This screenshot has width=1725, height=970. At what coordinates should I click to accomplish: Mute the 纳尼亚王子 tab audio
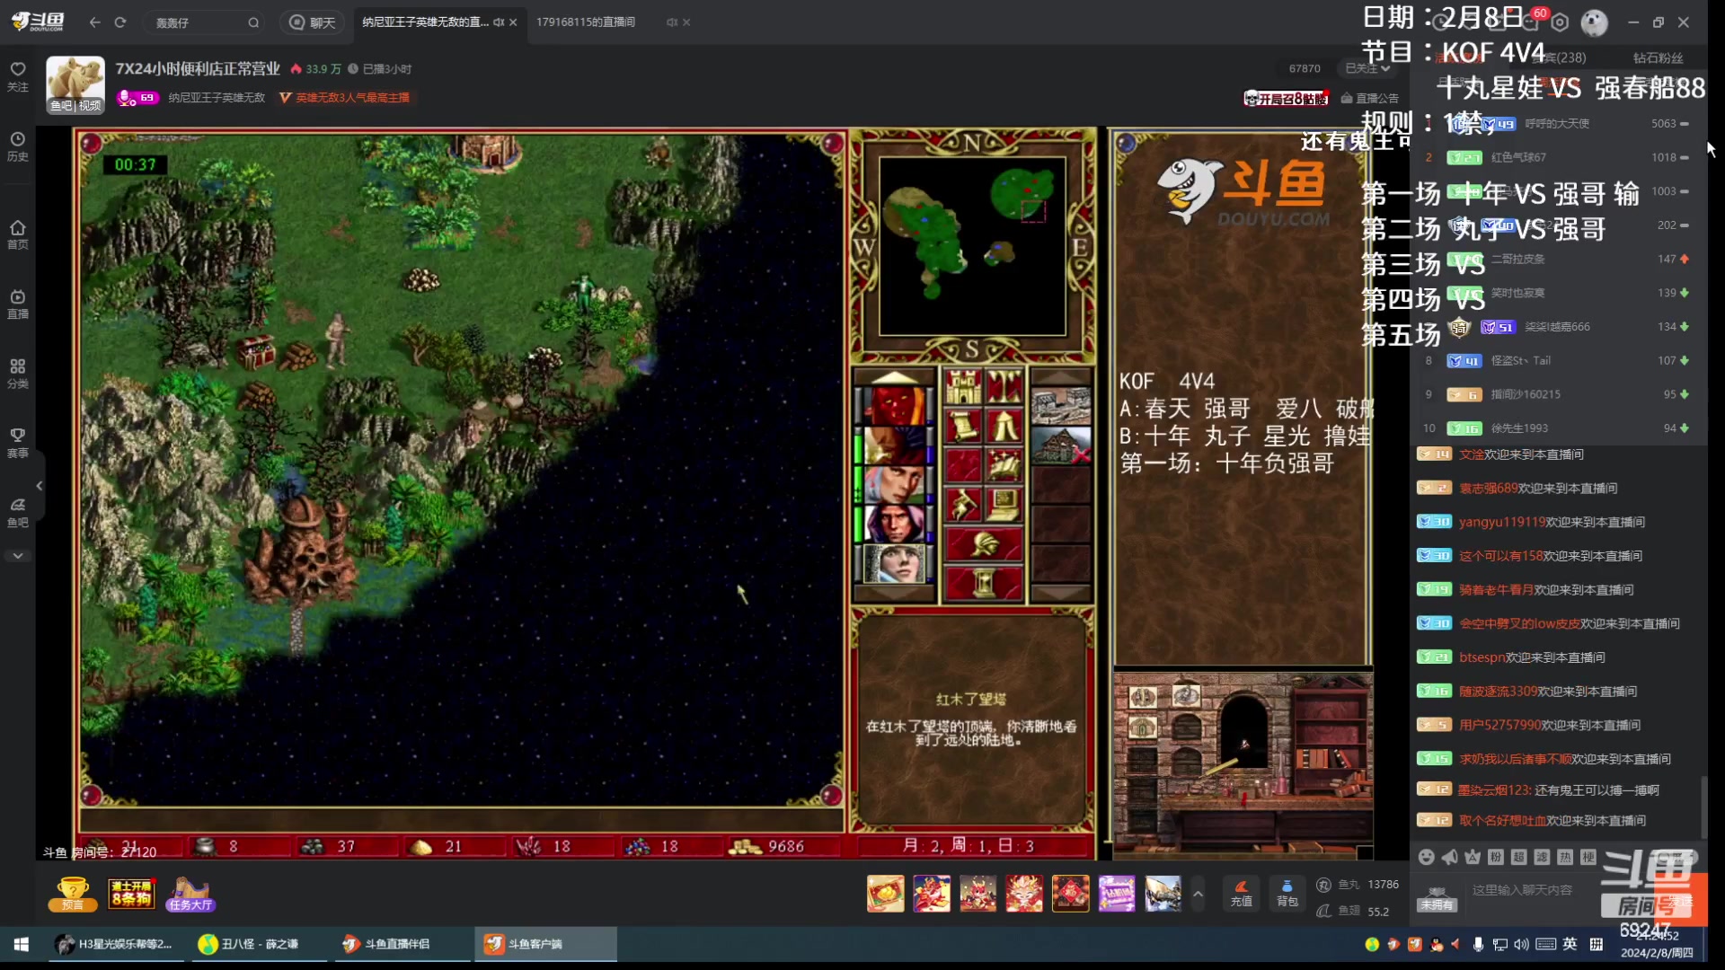click(x=499, y=22)
